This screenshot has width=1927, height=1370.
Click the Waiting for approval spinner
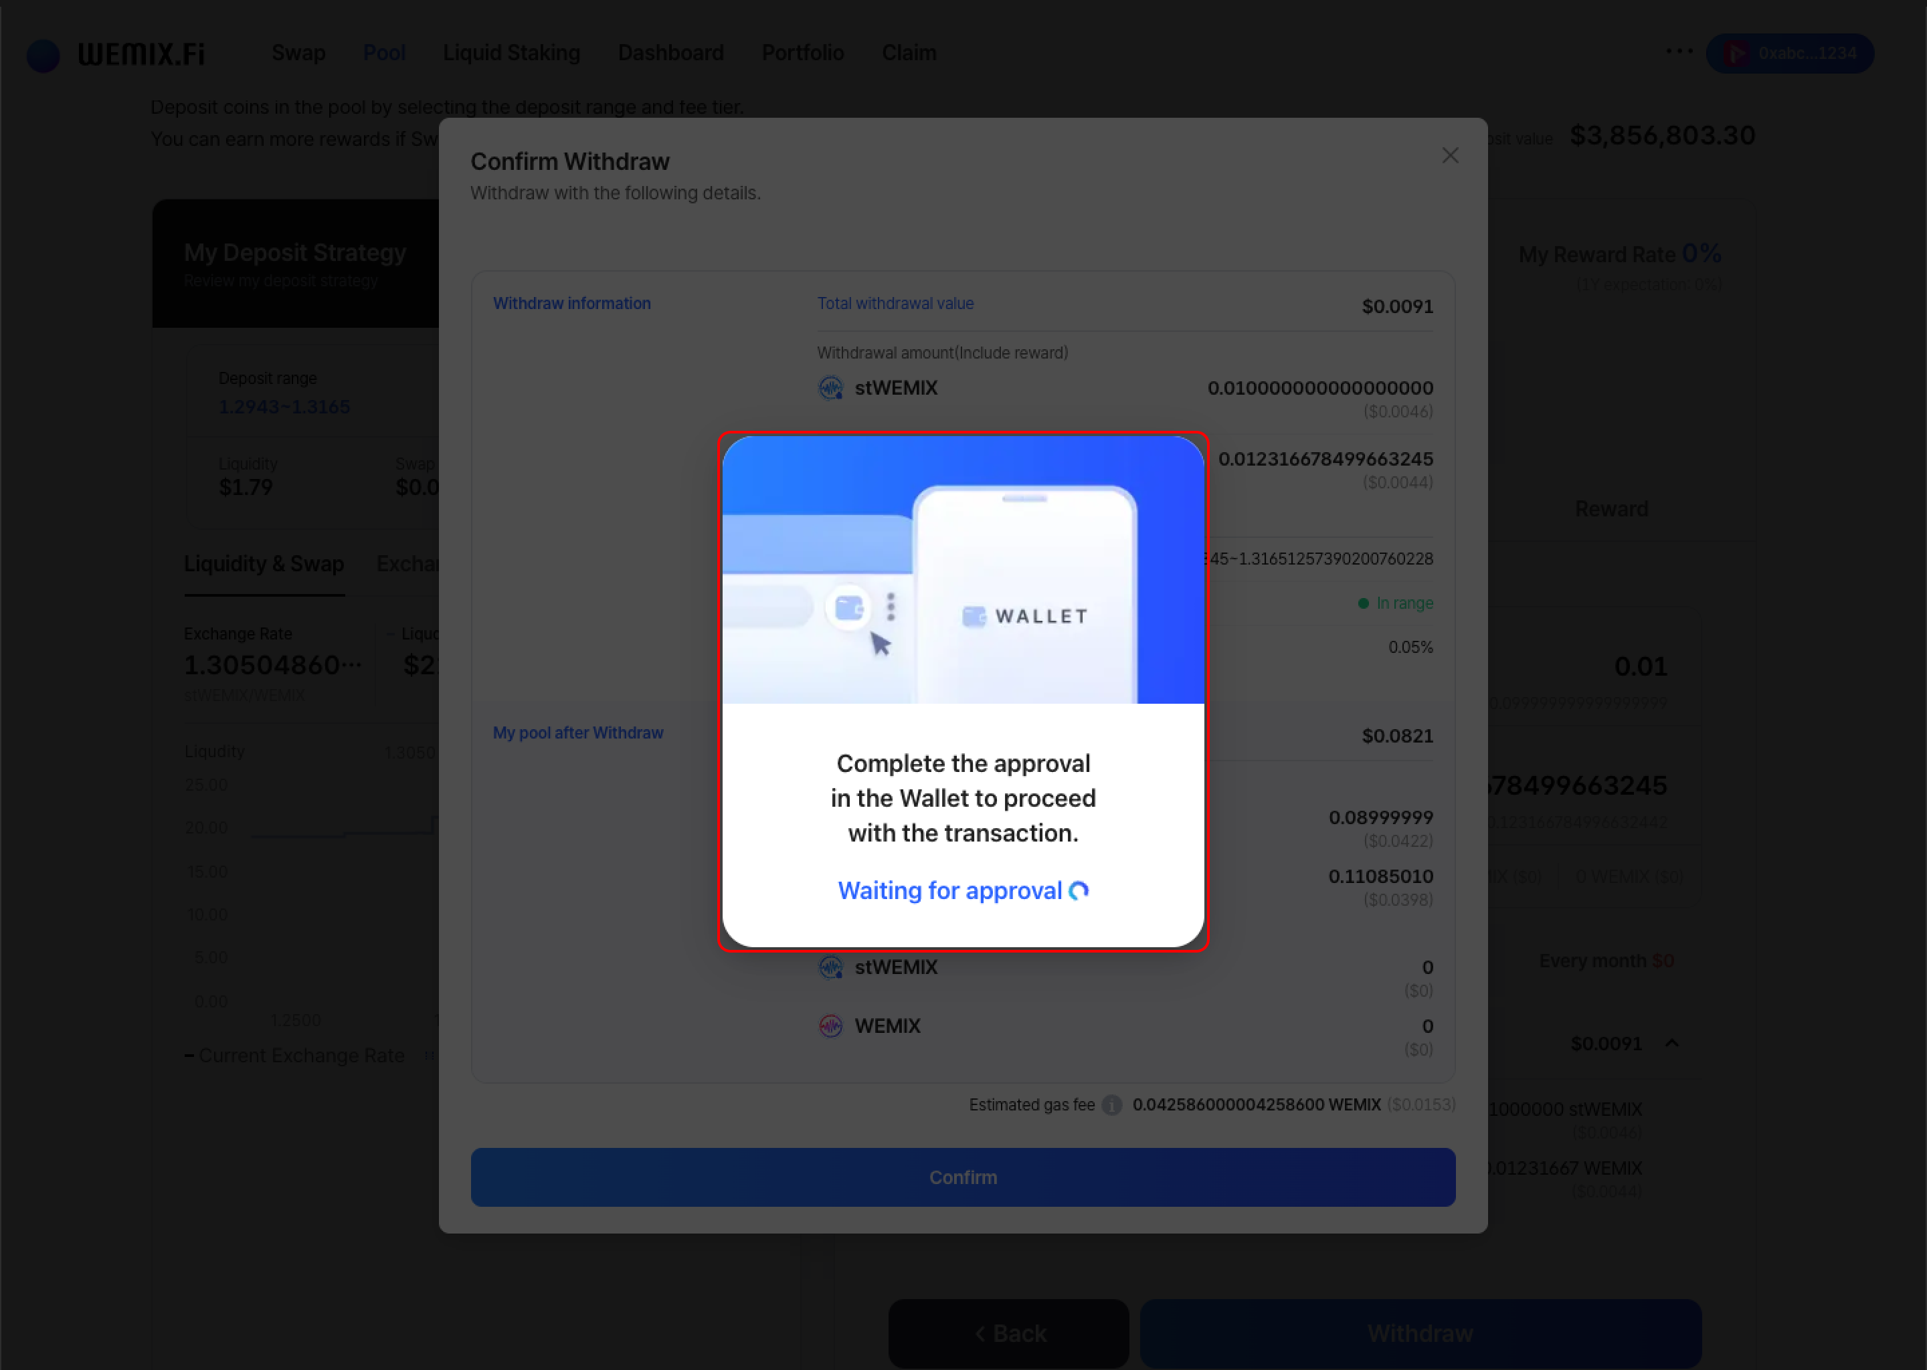[1079, 891]
